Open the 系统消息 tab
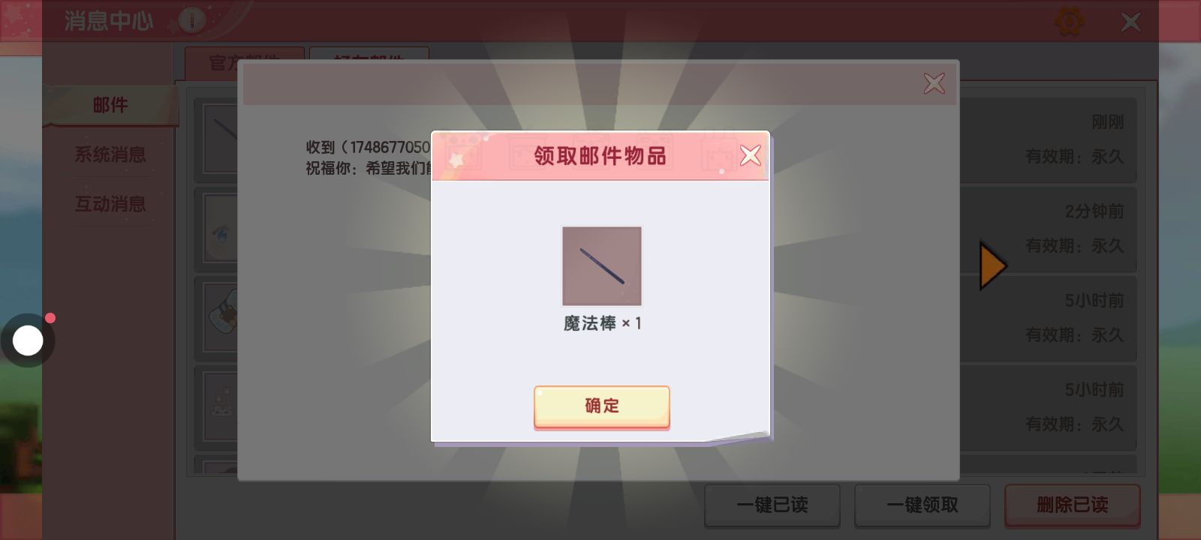 click(x=110, y=154)
